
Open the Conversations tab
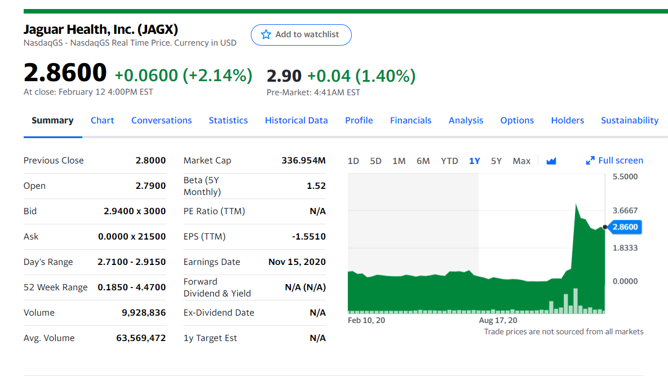tap(161, 121)
